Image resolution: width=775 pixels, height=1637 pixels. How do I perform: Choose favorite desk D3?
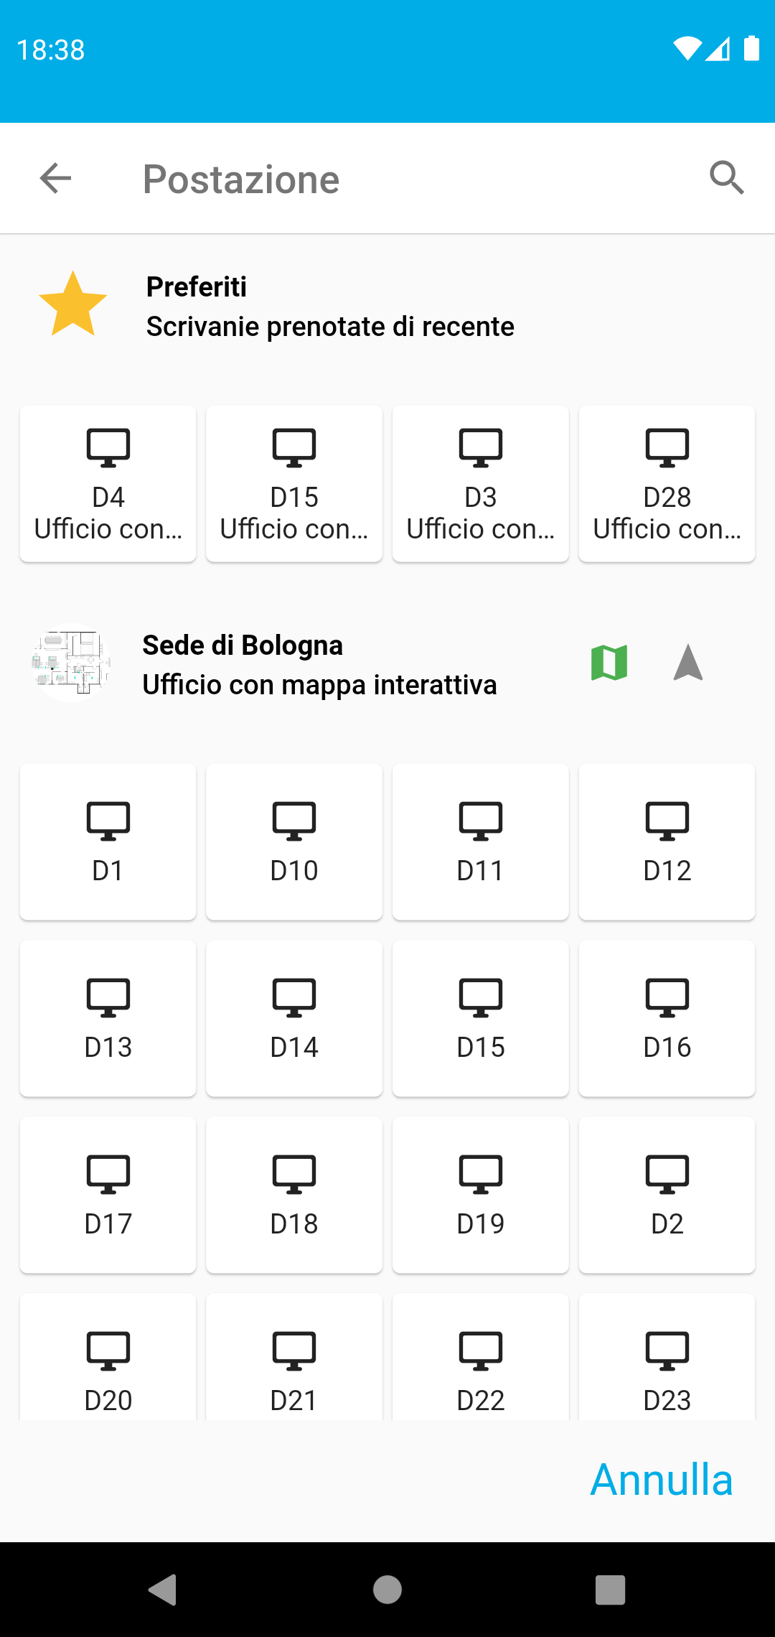pos(481,483)
